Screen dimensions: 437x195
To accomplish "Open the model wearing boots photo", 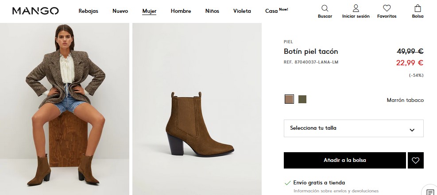I will coord(65,109).
